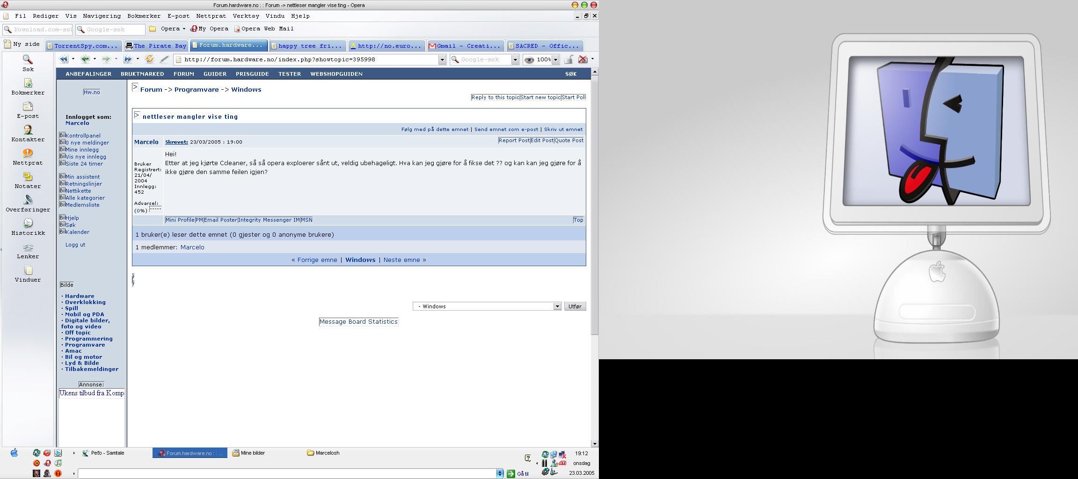
Task: Click the help question-mark tray icon
Action: click(528, 458)
